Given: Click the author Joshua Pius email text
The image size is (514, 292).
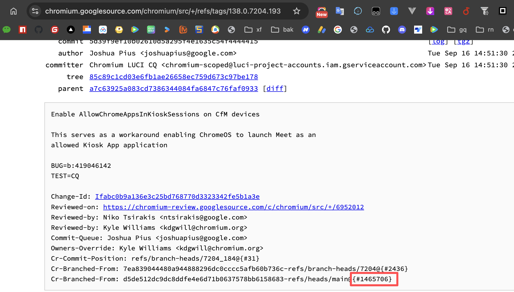Looking at the screenshot, I should (163, 53).
